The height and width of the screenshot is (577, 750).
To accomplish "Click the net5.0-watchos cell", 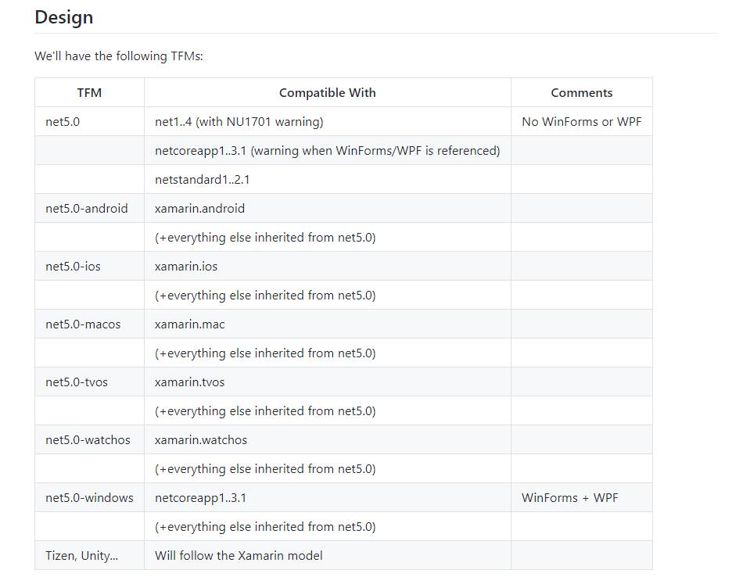I will 89,440.
